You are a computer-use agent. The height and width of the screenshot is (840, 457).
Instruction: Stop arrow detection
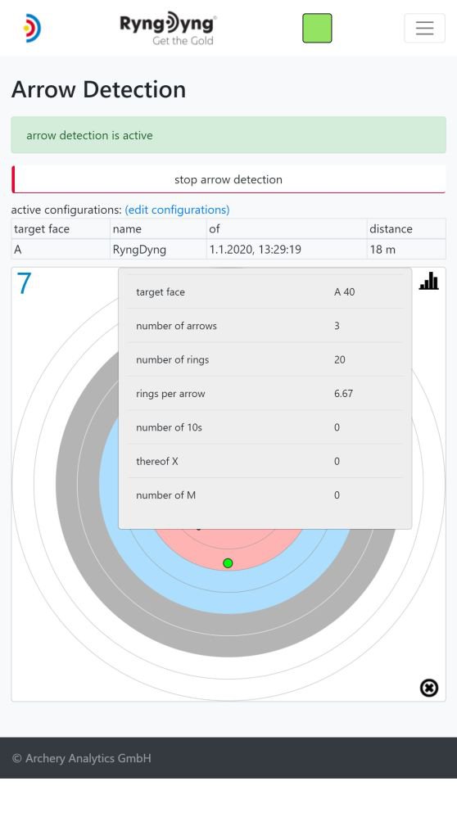click(228, 179)
